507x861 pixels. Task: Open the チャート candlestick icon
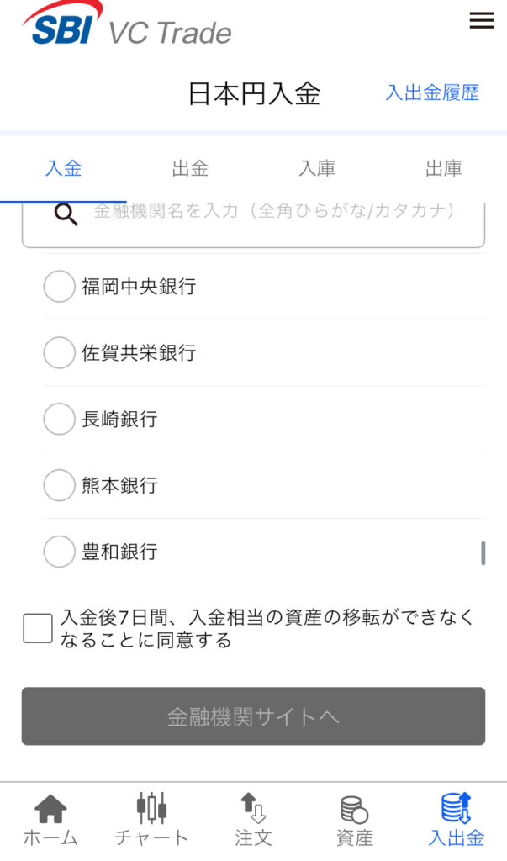151,808
